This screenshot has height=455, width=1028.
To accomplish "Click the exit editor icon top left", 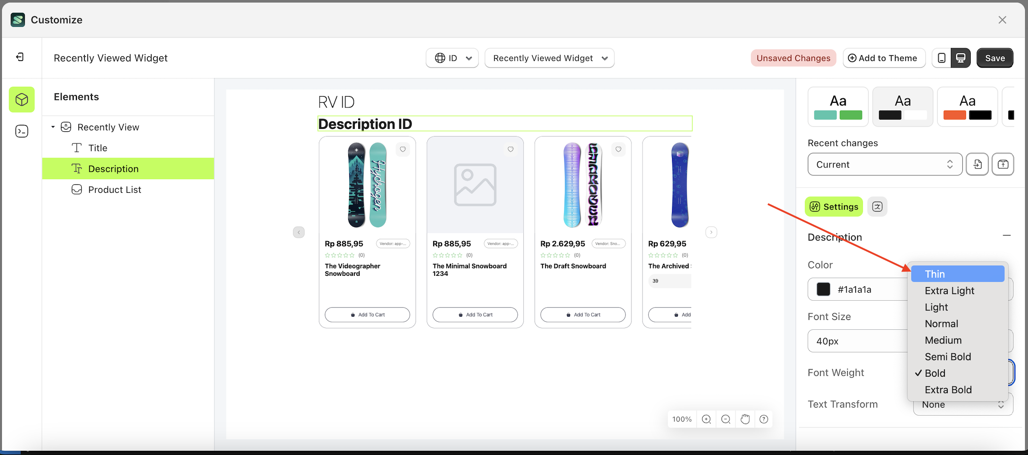I will (20, 57).
